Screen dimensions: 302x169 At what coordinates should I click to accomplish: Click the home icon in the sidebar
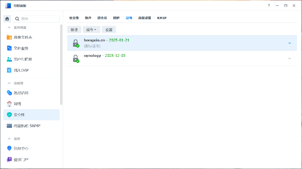[x=7, y=19]
